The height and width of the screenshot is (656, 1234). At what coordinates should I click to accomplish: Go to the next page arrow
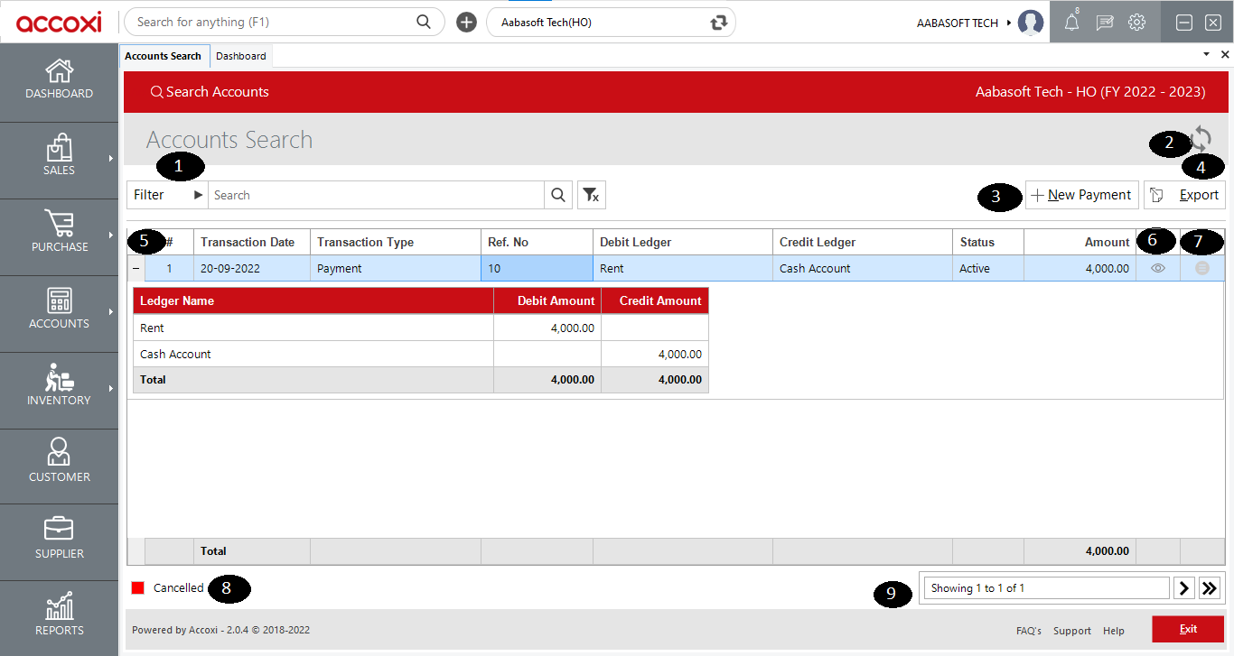pos(1183,588)
